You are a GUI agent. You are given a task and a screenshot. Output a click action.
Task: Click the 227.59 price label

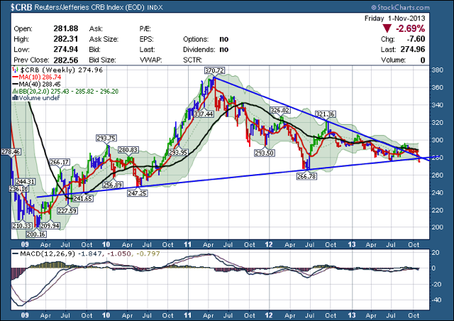click(67, 211)
